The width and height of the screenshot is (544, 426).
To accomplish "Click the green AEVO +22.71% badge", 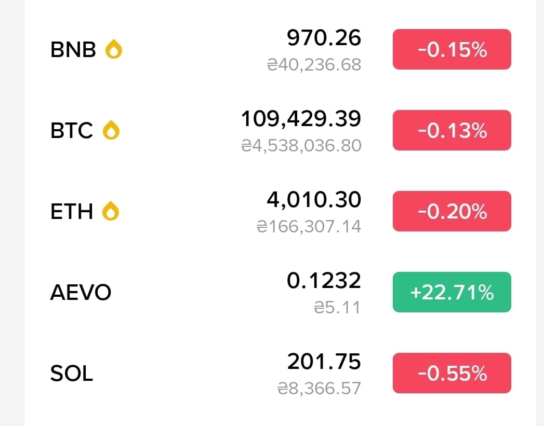I will point(452,292).
